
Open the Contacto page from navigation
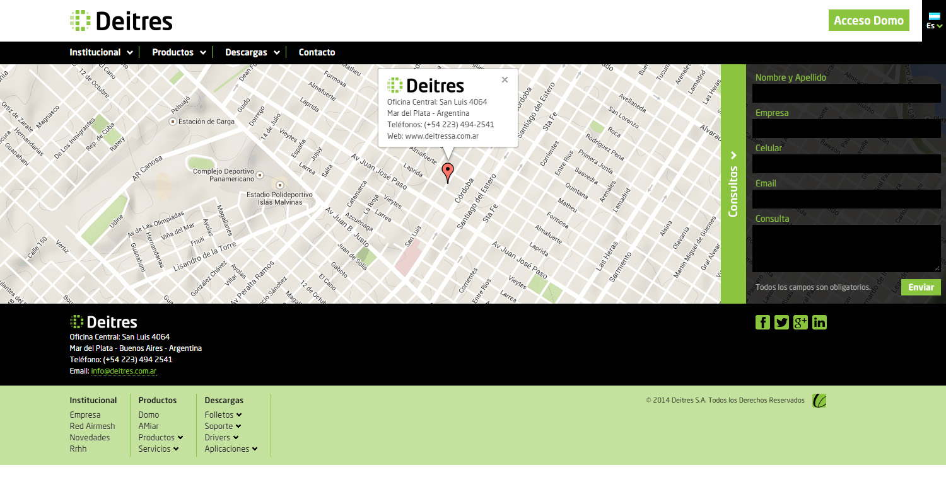click(317, 52)
